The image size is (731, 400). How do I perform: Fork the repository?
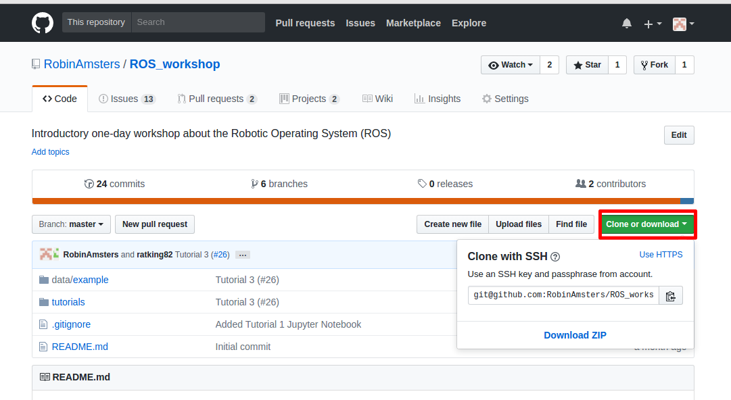[654, 65]
